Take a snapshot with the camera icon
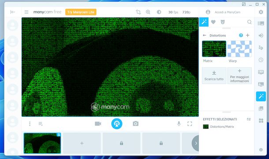The width and height of the screenshot is (269, 159). pyautogui.click(x=135, y=123)
